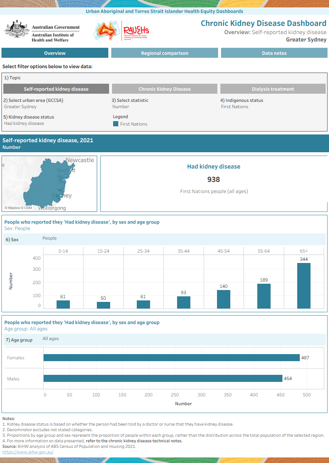329x463 pixels.
Task: Click the Australian Government AIHW logo
Action: point(42,31)
